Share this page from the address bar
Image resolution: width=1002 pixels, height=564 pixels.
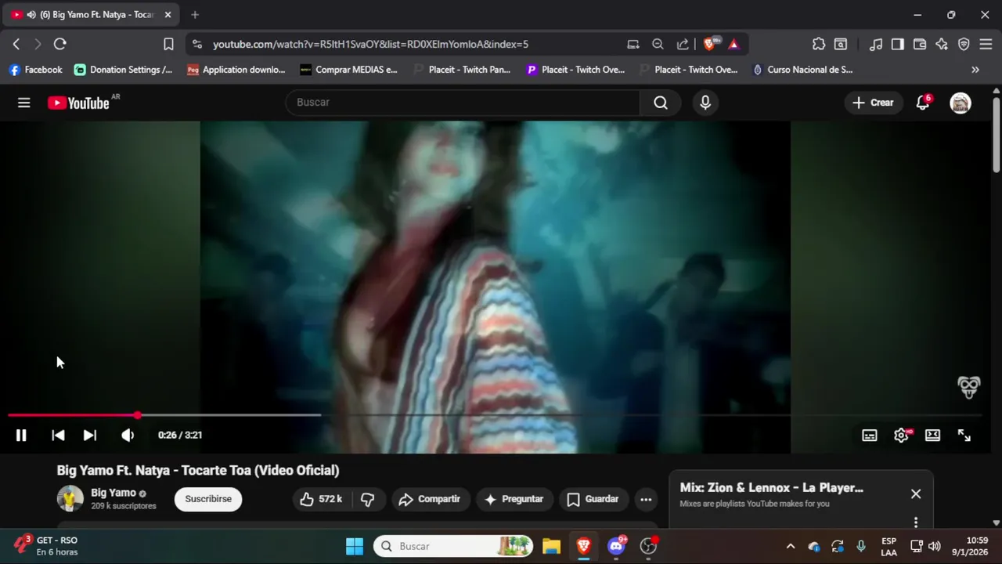tap(683, 45)
